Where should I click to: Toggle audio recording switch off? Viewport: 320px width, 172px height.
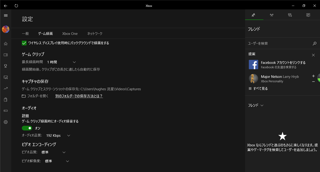[x=27, y=128]
